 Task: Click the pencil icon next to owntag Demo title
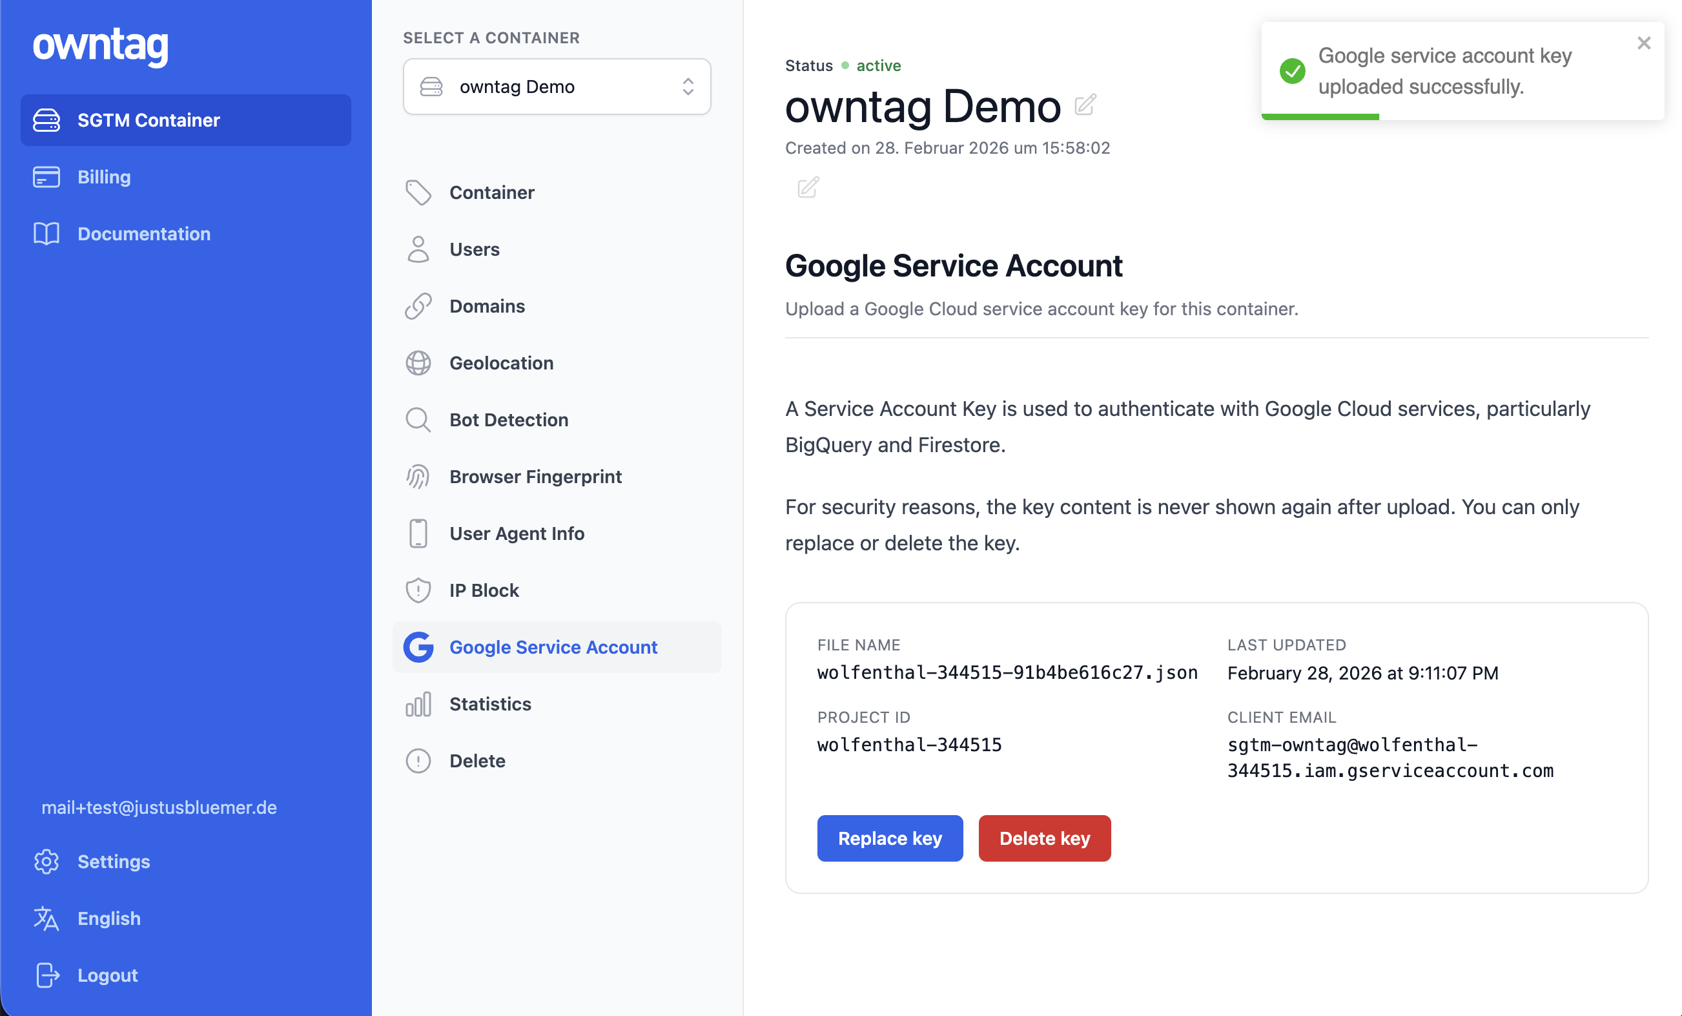1085,105
